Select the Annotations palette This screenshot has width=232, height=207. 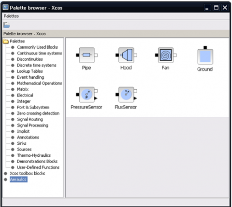point(28,138)
